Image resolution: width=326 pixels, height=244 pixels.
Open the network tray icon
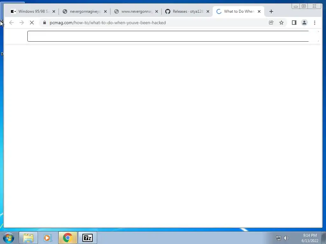click(x=278, y=238)
